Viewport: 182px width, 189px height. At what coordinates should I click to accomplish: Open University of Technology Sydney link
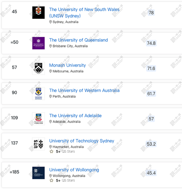pos(82,141)
